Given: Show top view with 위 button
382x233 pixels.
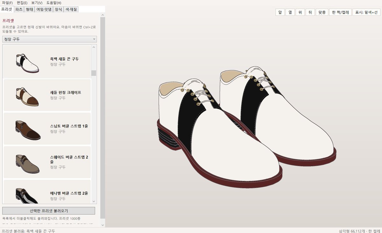Looking at the screenshot, I should (300, 12).
